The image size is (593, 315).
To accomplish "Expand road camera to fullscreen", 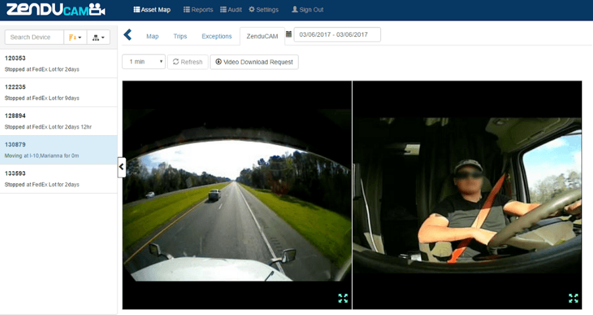I will (343, 299).
